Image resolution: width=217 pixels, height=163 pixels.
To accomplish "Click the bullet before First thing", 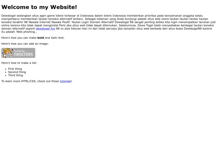I will click(6, 69).
